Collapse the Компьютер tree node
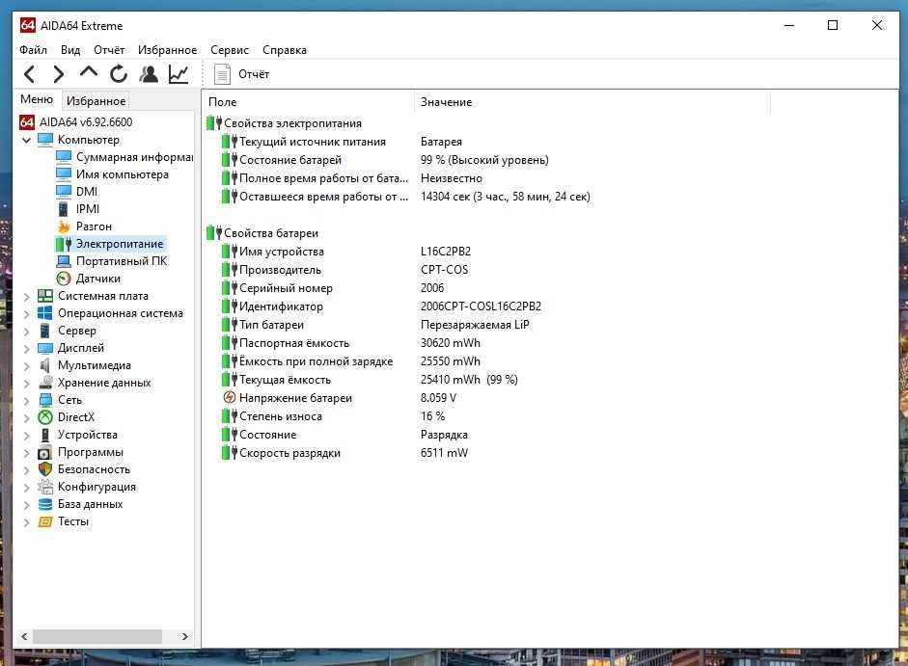 (26, 140)
